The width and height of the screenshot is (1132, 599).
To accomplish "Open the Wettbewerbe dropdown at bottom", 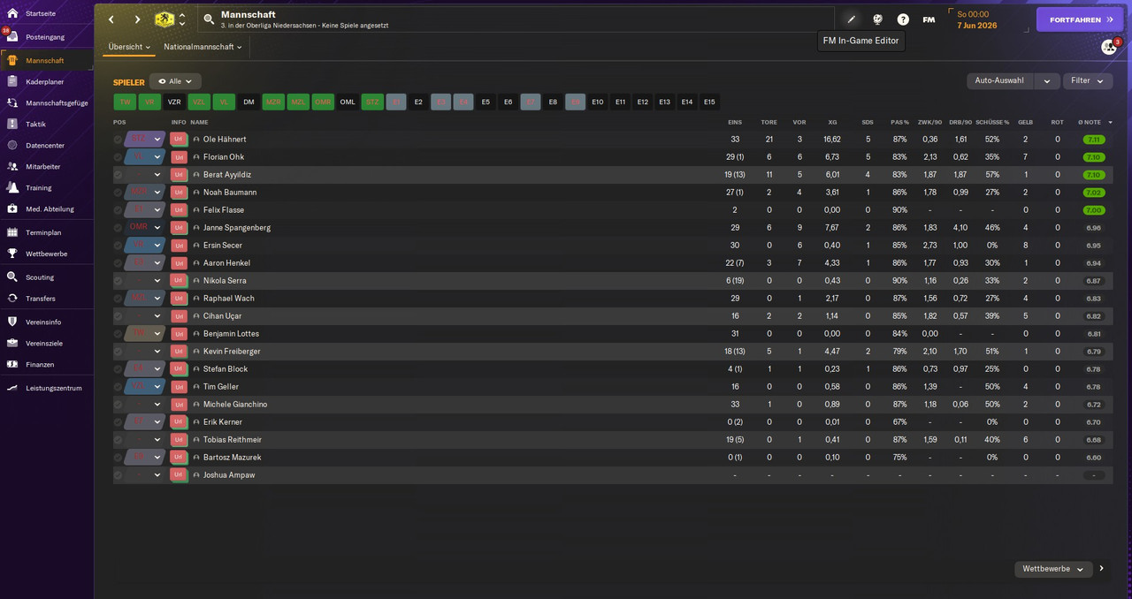I will click(x=1053, y=569).
